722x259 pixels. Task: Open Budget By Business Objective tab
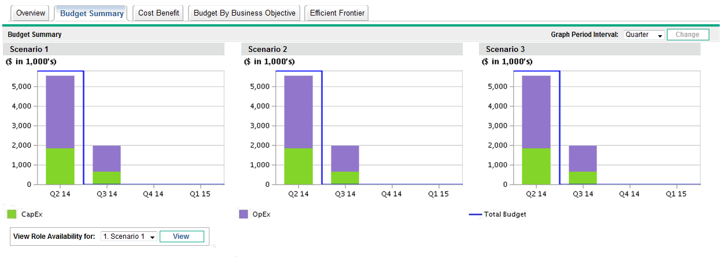pos(244,13)
